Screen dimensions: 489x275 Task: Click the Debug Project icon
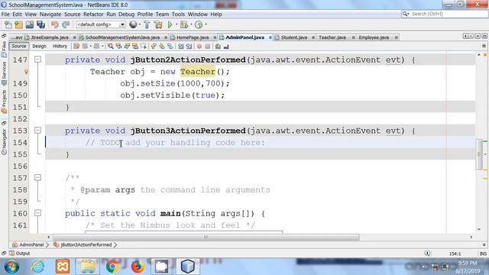184,24
